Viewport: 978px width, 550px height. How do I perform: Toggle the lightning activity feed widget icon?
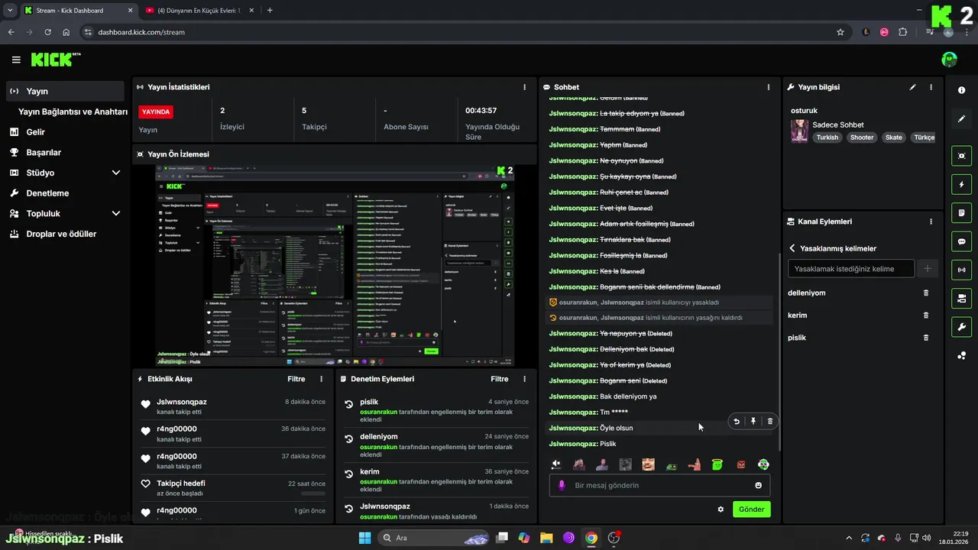[x=961, y=184]
